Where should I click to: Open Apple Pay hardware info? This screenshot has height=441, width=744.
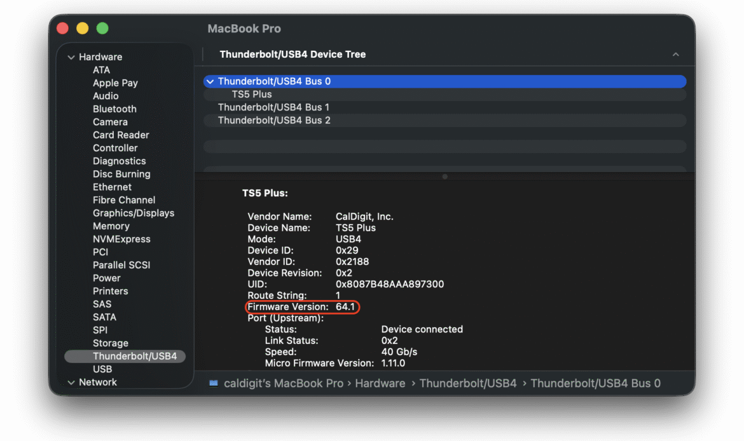(115, 83)
